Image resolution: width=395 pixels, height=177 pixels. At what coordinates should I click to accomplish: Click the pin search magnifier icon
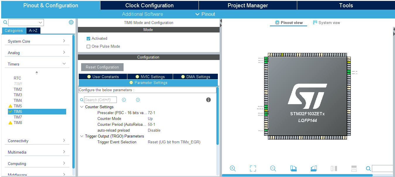[x=368, y=169]
